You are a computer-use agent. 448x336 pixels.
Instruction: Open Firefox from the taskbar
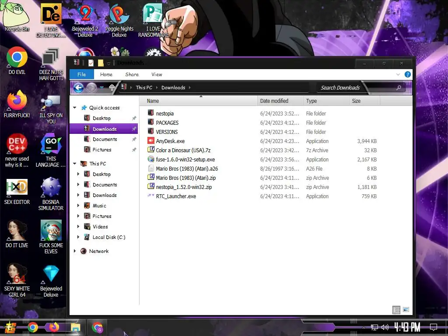(54, 327)
